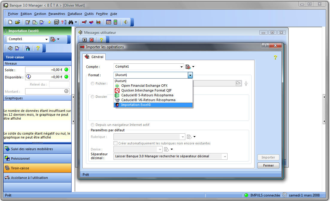Click the new document icon in main toolbar

[10, 22]
